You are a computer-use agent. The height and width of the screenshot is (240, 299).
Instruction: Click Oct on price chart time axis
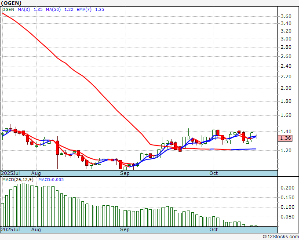click(214, 173)
